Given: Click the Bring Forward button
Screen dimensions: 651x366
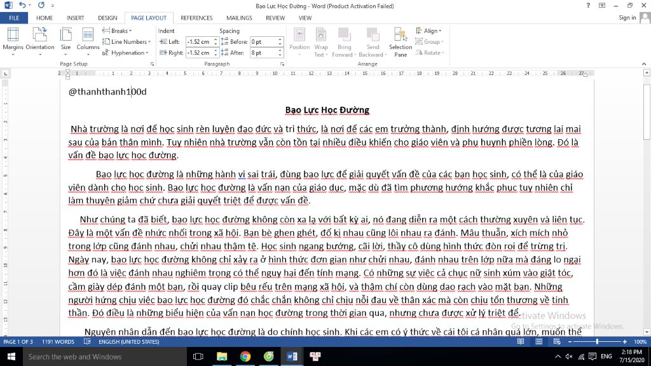Looking at the screenshot, I should tap(344, 41).
